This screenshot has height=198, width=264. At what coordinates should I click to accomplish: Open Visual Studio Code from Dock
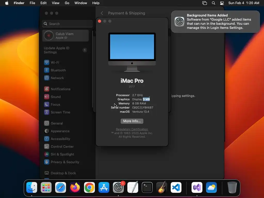[176, 187]
